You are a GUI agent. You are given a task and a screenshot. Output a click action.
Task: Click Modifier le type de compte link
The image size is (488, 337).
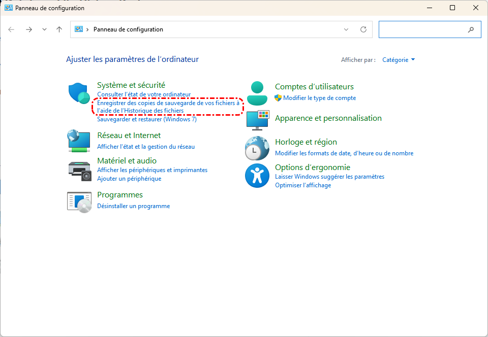pos(319,98)
